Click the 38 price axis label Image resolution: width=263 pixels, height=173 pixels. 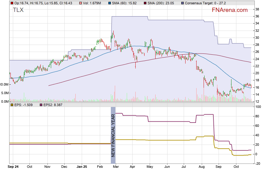click(x=257, y=9)
